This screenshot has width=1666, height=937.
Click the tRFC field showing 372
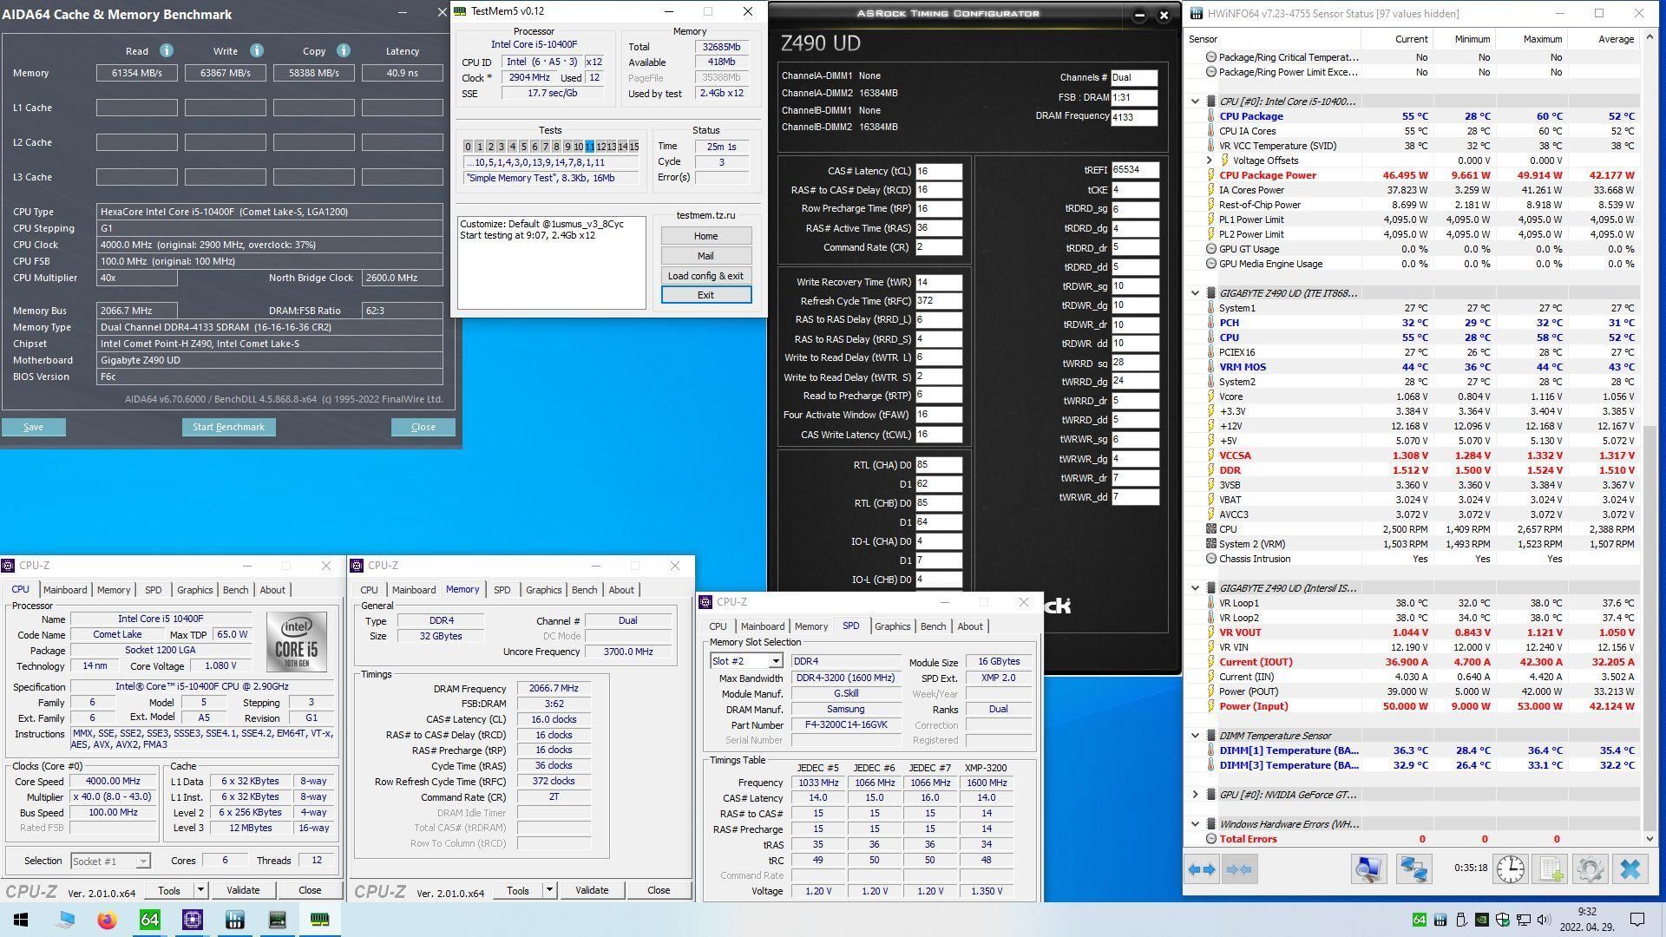tap(939, 301)
